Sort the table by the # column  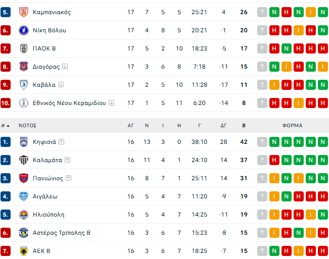tap(5, 126)
